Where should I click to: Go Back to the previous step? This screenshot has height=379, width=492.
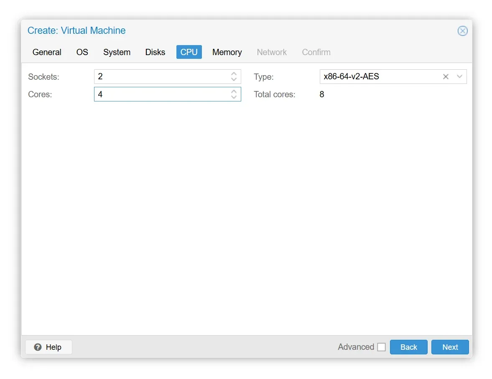pyautogui.click(x=408, y=347)
